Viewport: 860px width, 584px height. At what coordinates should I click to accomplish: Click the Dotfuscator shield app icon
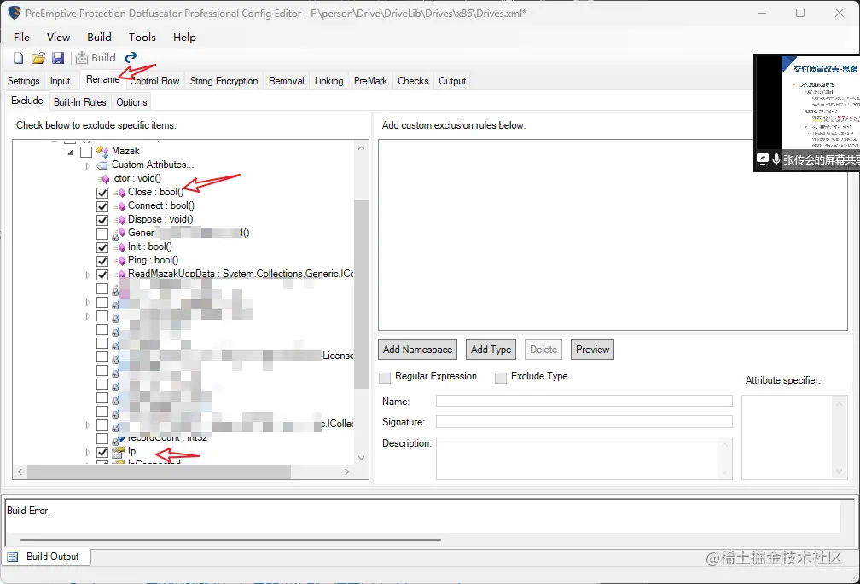click(15, 13)
